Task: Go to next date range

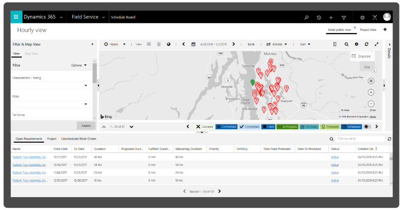Action: (234, 44)
